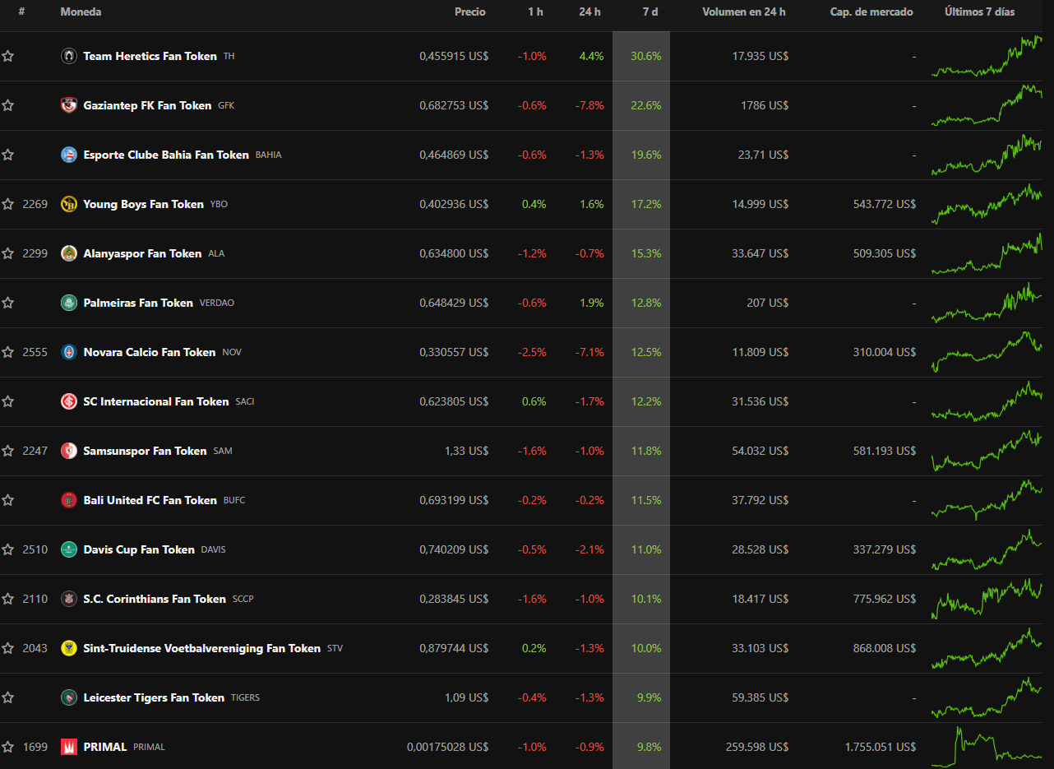The image size is (1054, 769).
Task: Open the Team Heretics Fan Token page
Action: pos(150,56)
